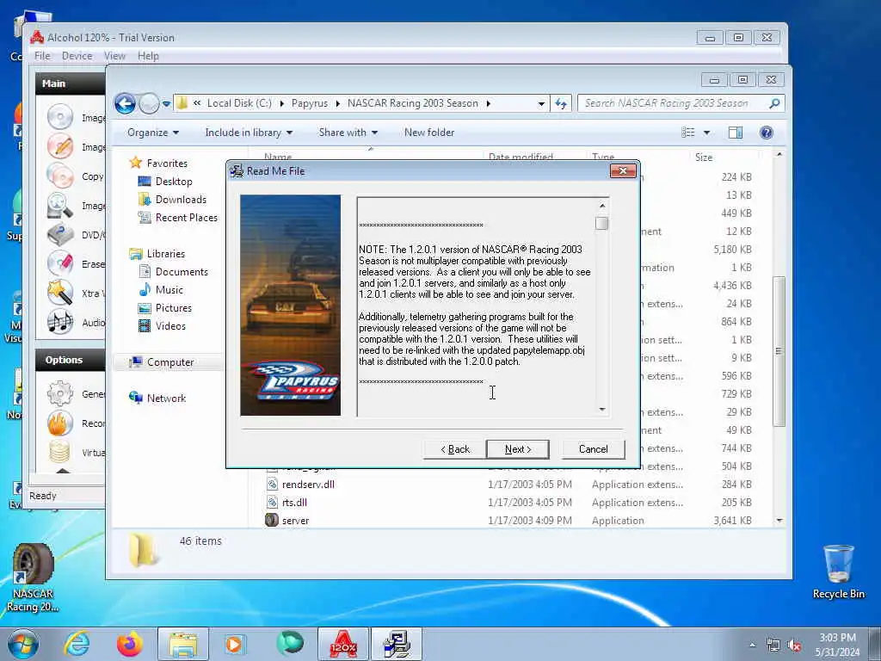Open Firefox from taskbar
Screen dimensions: 881x661
point(130,644)
